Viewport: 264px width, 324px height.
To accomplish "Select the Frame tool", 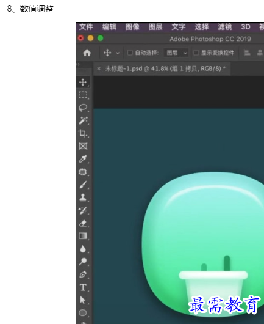I will (x=83, y=146).
